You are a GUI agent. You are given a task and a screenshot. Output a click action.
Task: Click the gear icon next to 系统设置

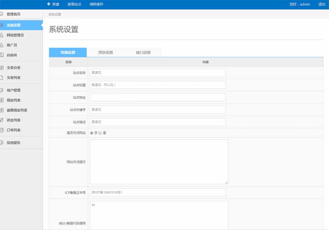2,25
